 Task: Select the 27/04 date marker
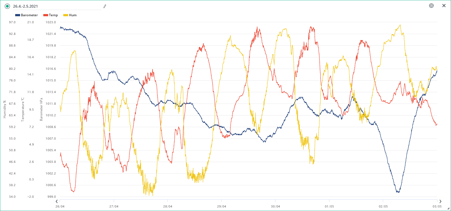tap(114, 206)
